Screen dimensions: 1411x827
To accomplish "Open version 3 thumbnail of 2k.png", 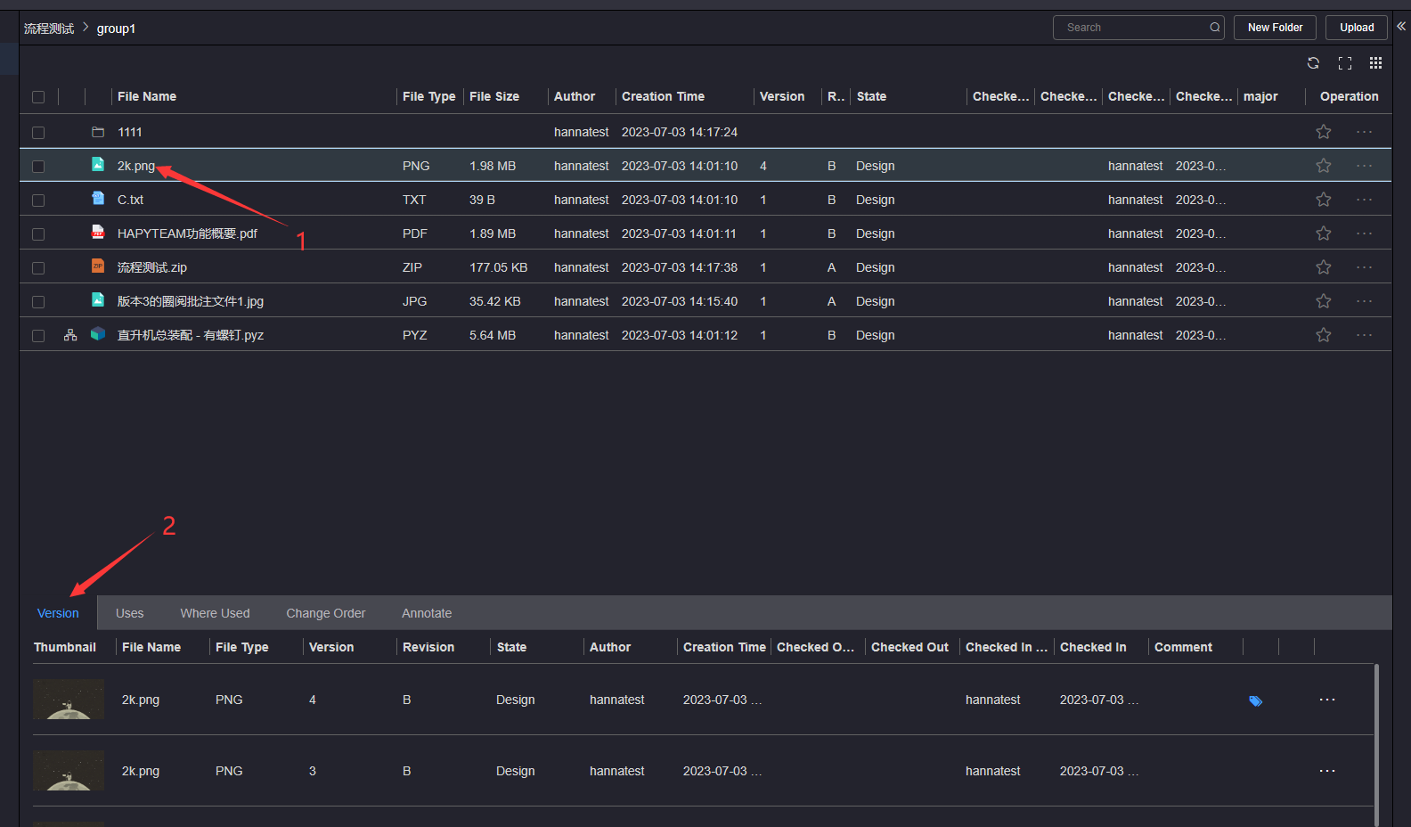I will pyautogui.click(x=69, y=771).
